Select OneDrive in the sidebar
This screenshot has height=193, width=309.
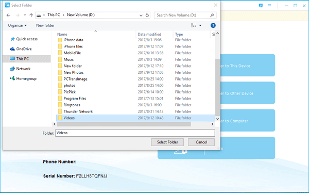point(24,49)
